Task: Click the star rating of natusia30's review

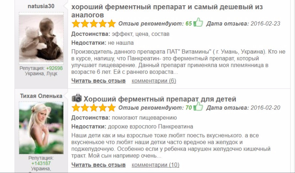Action: point(93,24)
